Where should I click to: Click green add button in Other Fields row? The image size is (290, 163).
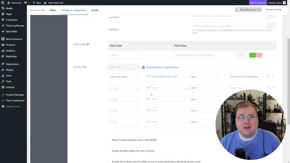pyautogui.click(x=252, y=55)
